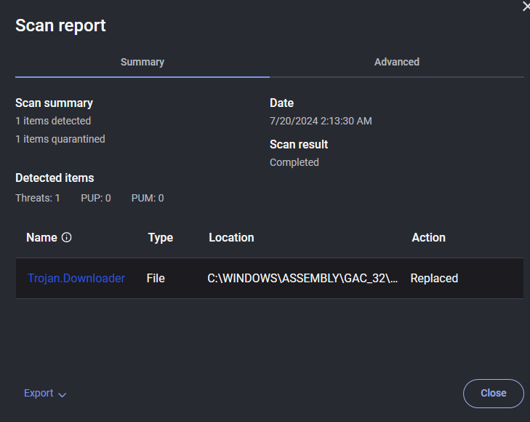This screenshot has width=530, height=422.
Task: Click the C:\WINDOWS\ASSEMBLY location path
Action: click(x=302, y=278)
